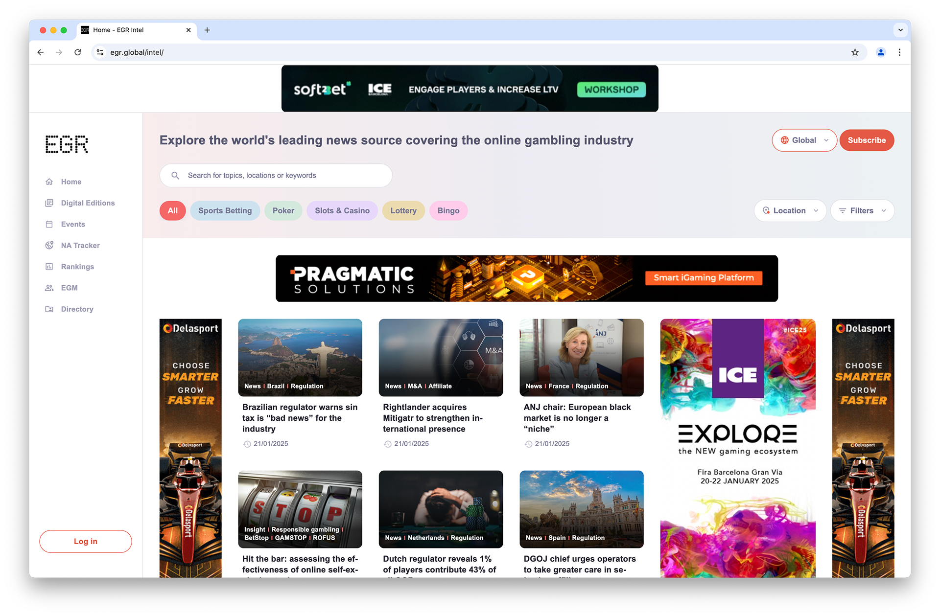Open Chrome three-dot menu
The image size is (940, 616).
(899, 52)
